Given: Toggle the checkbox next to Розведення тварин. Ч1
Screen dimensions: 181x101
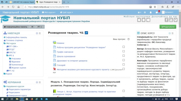Looking at the screenshot, I should point(86,33).
